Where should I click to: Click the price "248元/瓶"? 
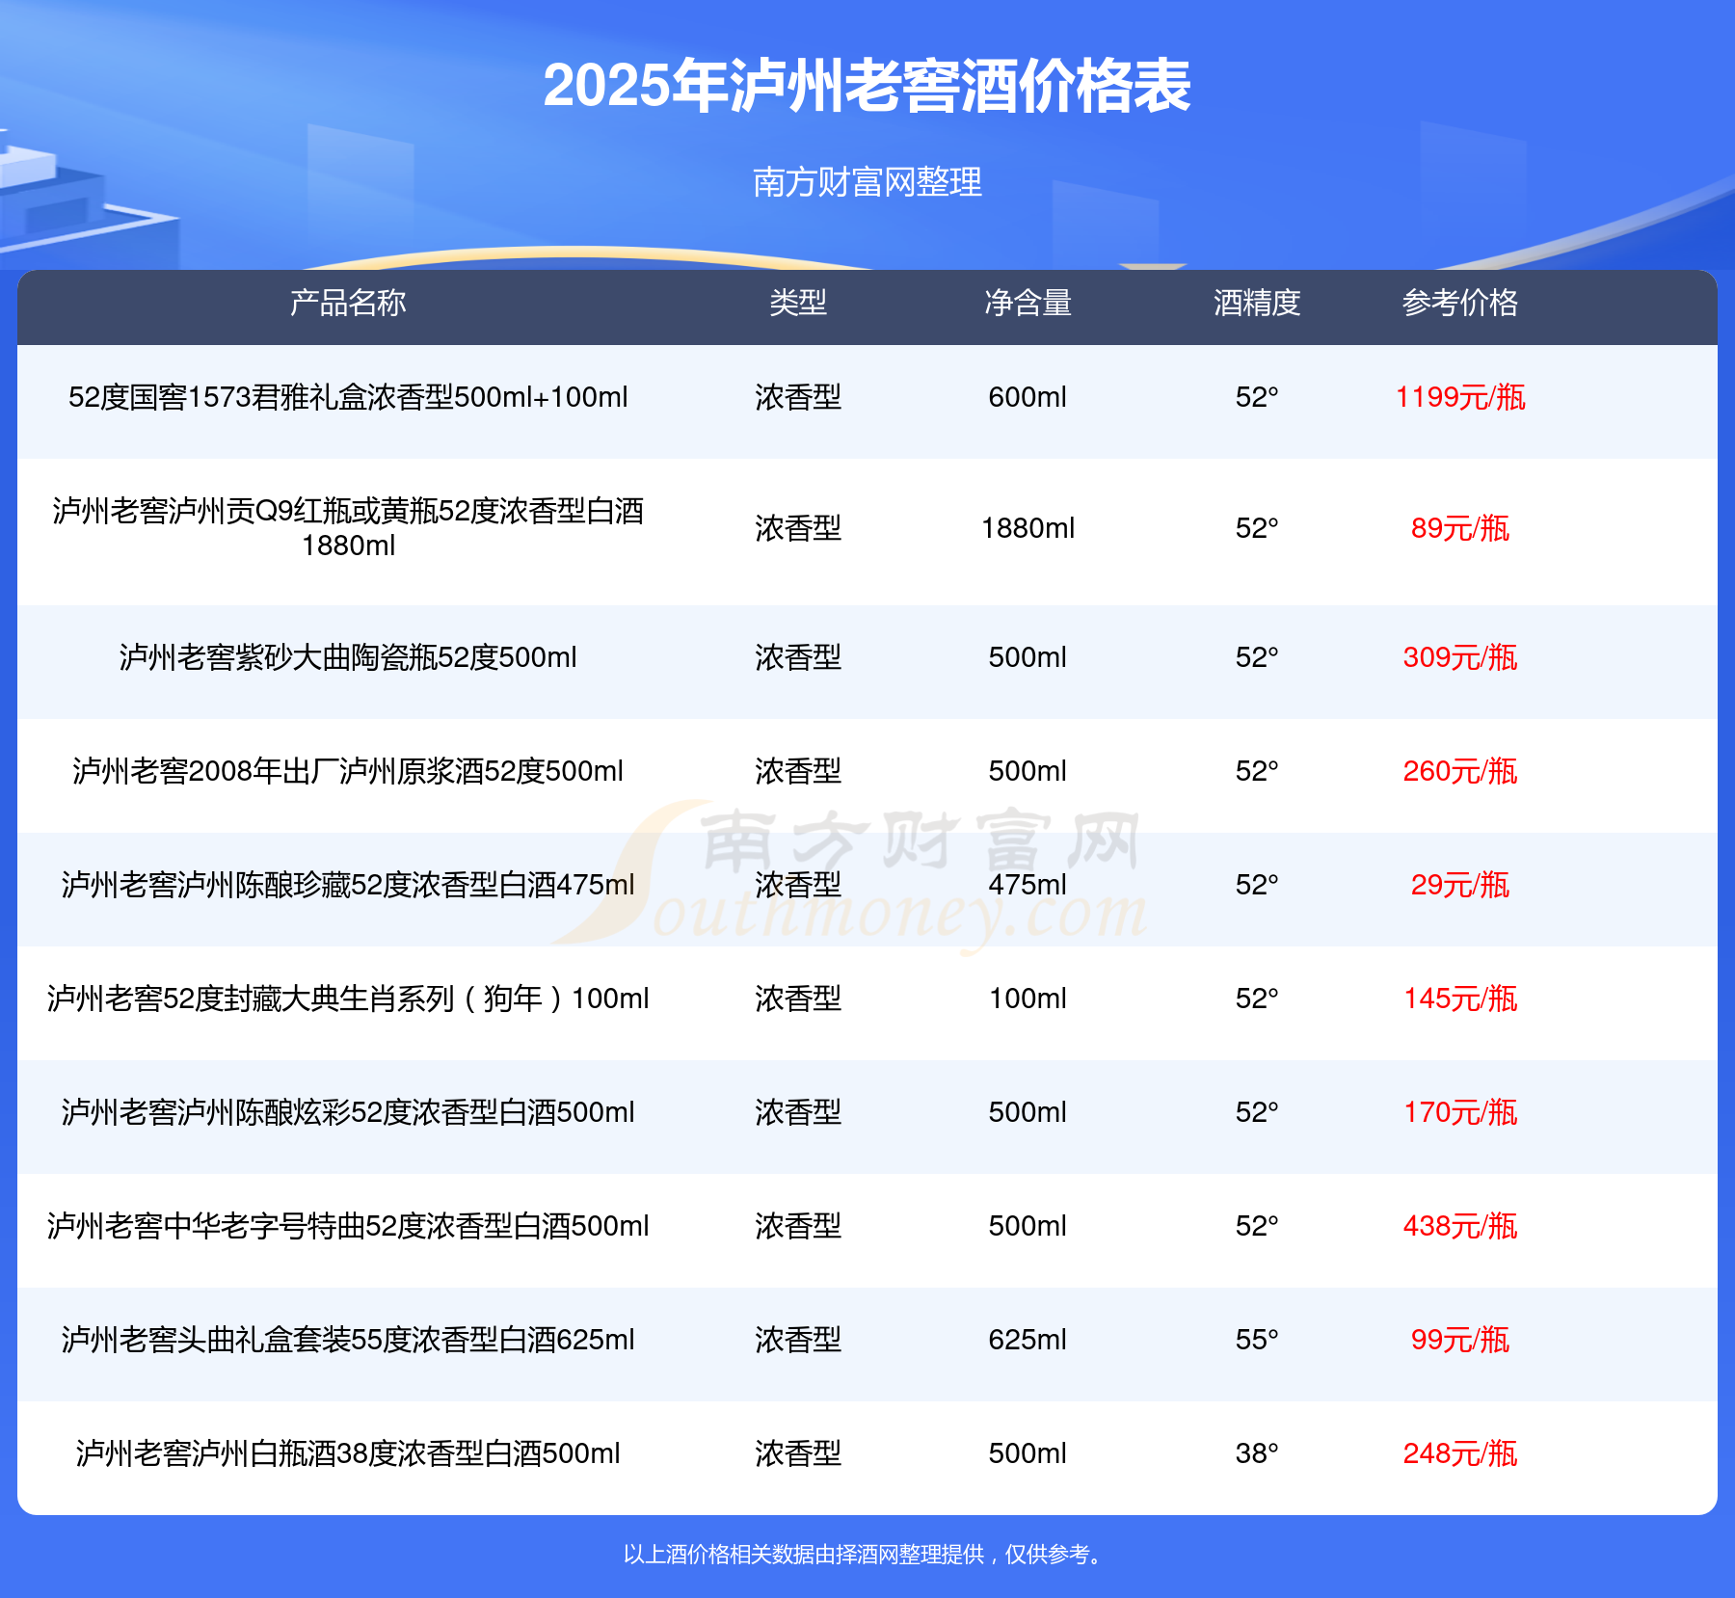coord(1460,1453)
